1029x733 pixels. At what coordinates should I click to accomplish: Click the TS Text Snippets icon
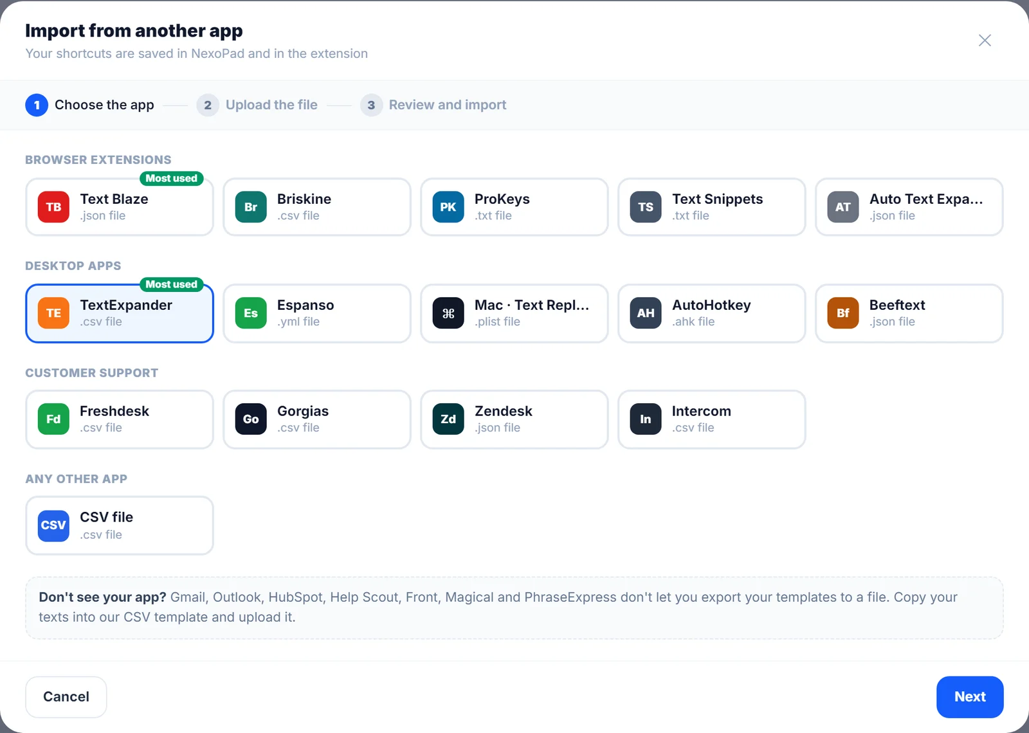pyautogui.click(x=646, y=207)
